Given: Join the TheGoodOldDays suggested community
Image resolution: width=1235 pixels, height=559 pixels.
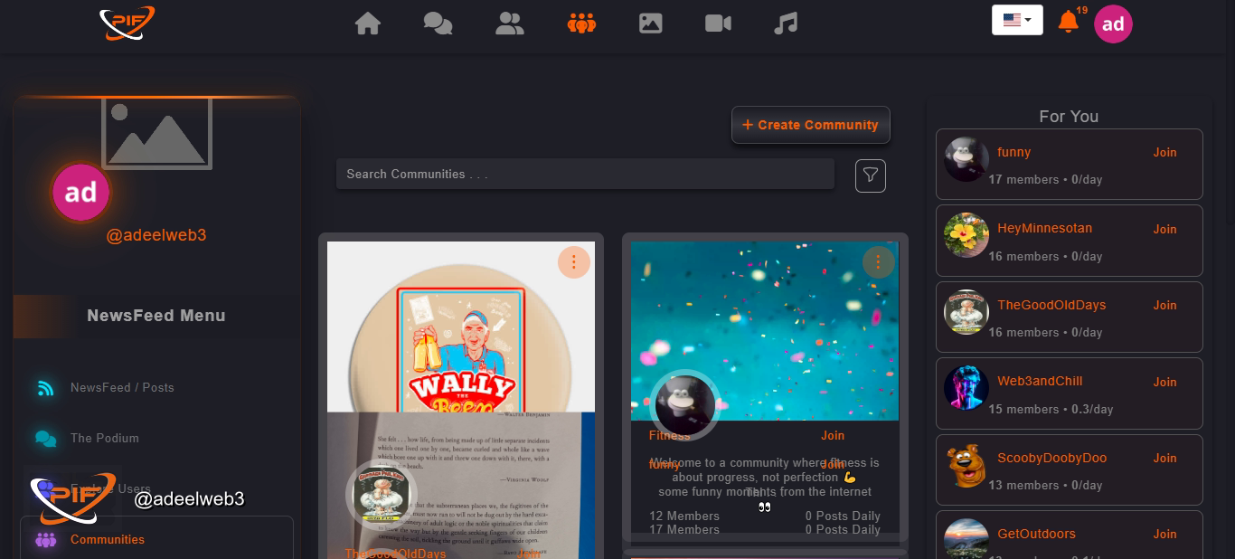Looking at the screenshot, I should (x=1164, y=305).
